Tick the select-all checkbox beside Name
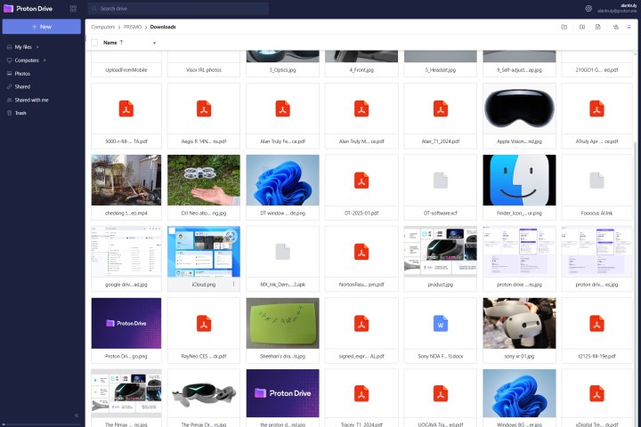 (94, 43)
